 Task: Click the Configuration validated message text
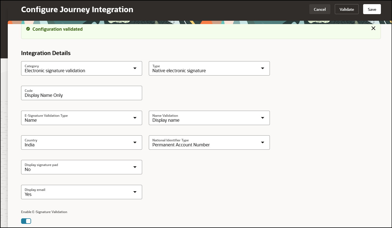point(57,29)
